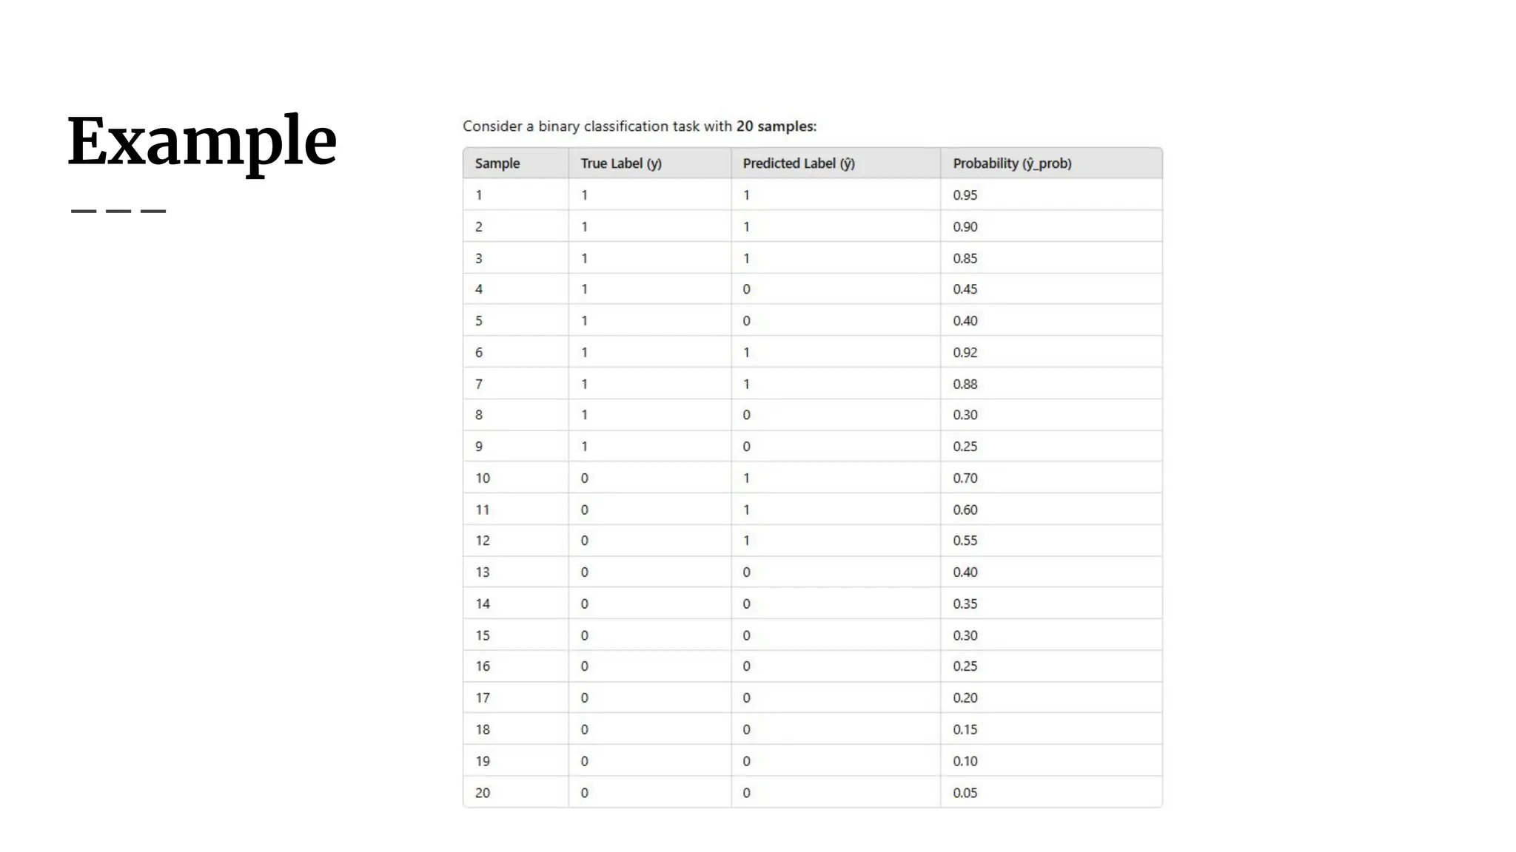Click the Probability (ŷ_prob) column header
This screenshot has width=1516, height=852.
click(1012, 163)
